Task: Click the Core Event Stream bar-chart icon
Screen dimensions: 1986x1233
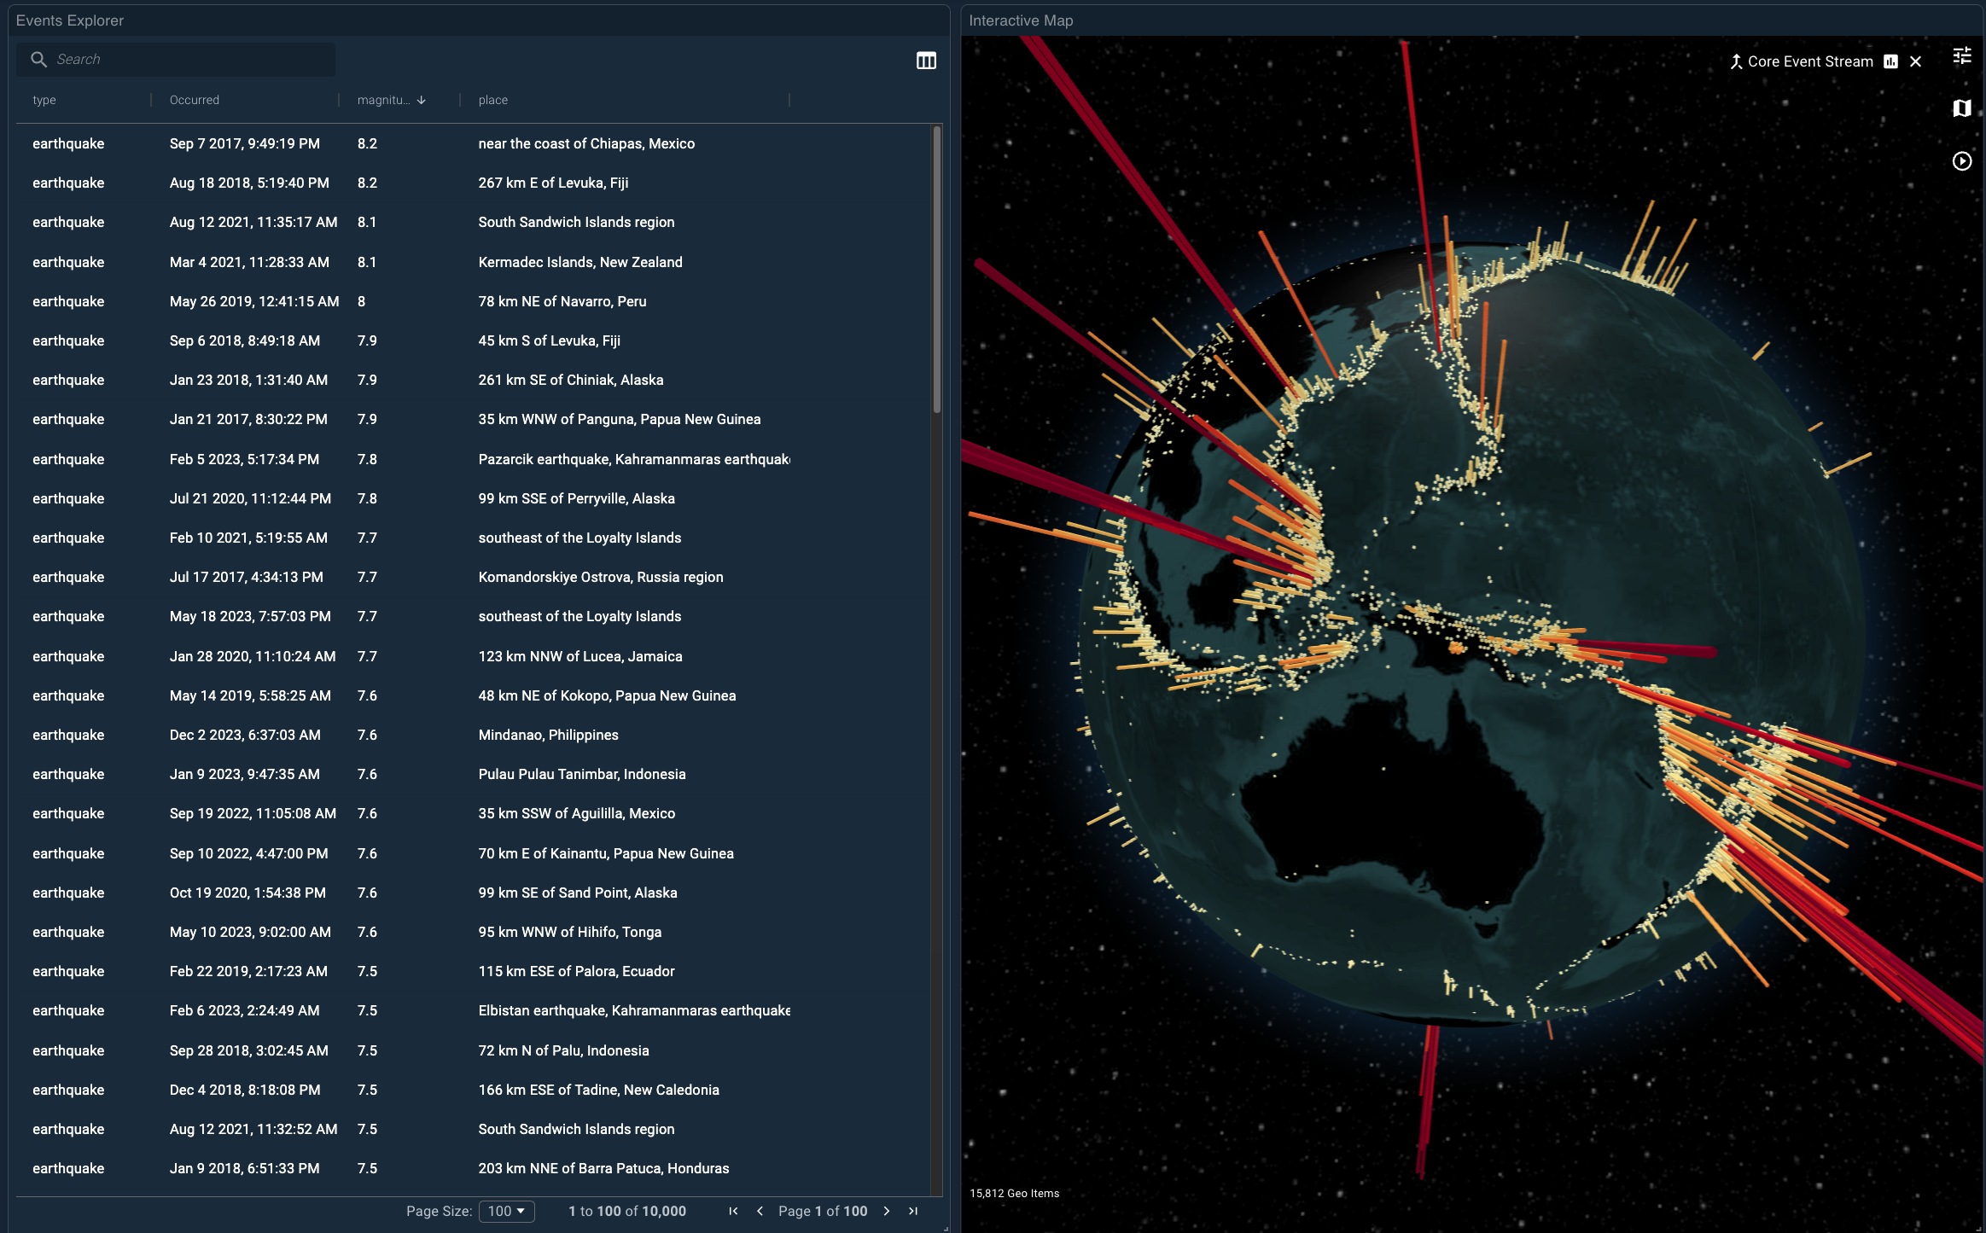Action: pos(1890,61)
